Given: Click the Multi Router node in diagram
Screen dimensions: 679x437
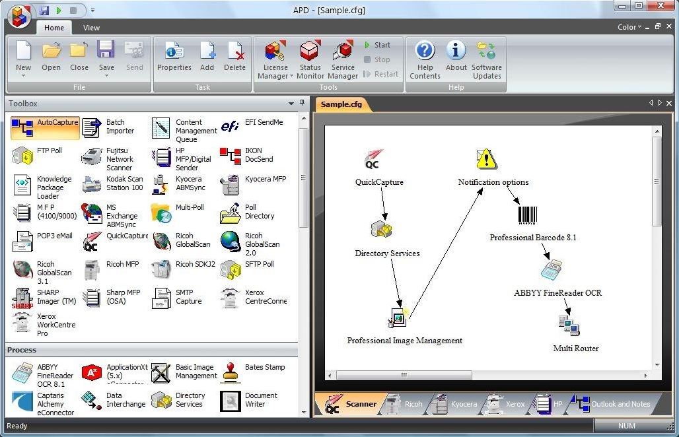Looking at the screenshot, I should (569, 325).
